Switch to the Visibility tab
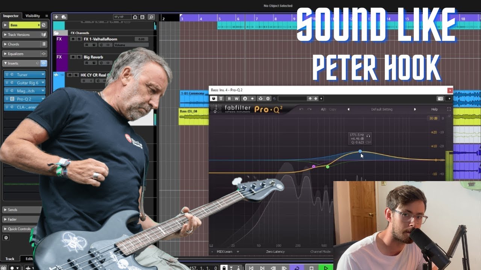The width and height of the screenshot is (481, 270). [33, 16]
